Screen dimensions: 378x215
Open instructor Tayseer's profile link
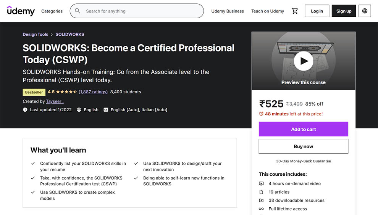(x=55, y=101)
